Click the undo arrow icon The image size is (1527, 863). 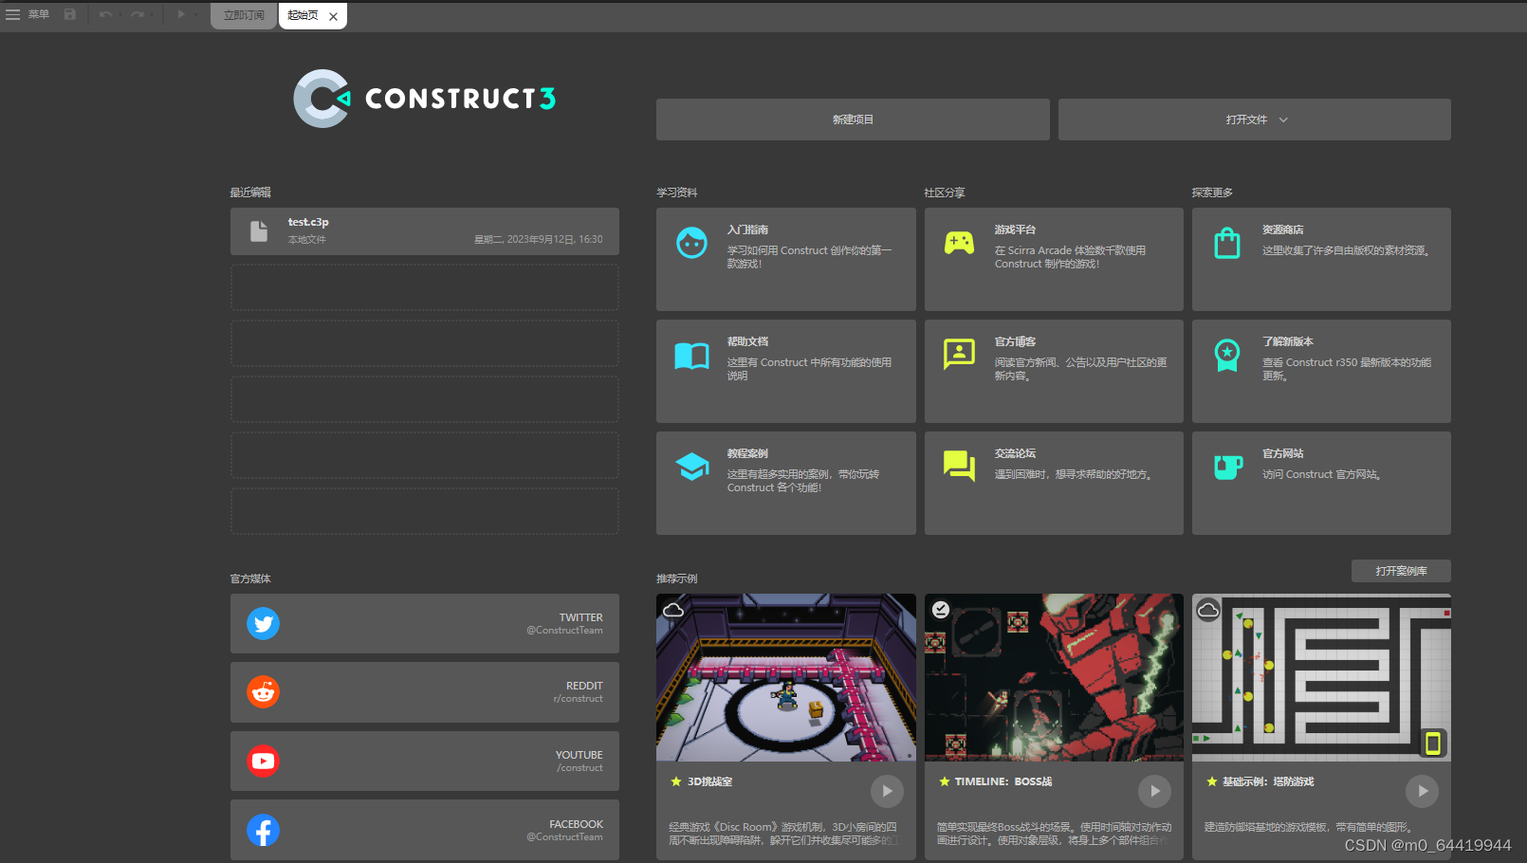105,15
